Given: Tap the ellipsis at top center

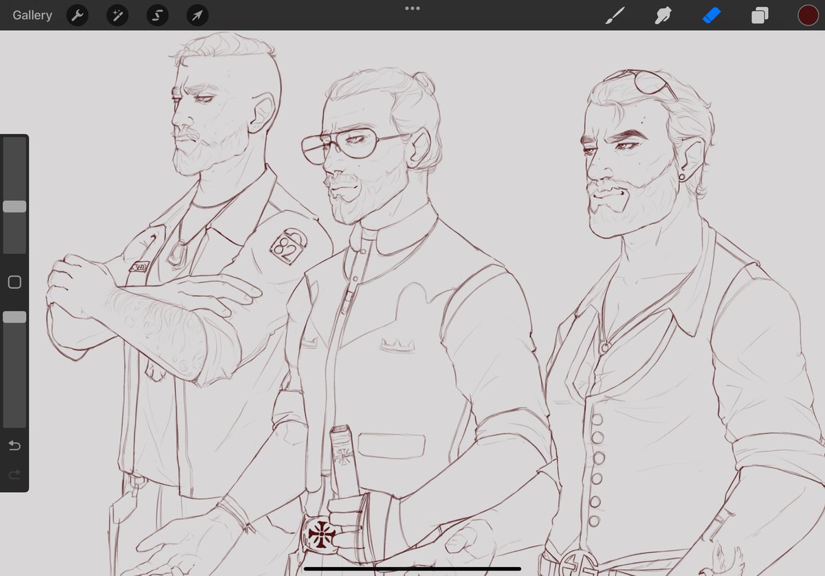Looking at the screenshot, I should [x=412, y=8].
